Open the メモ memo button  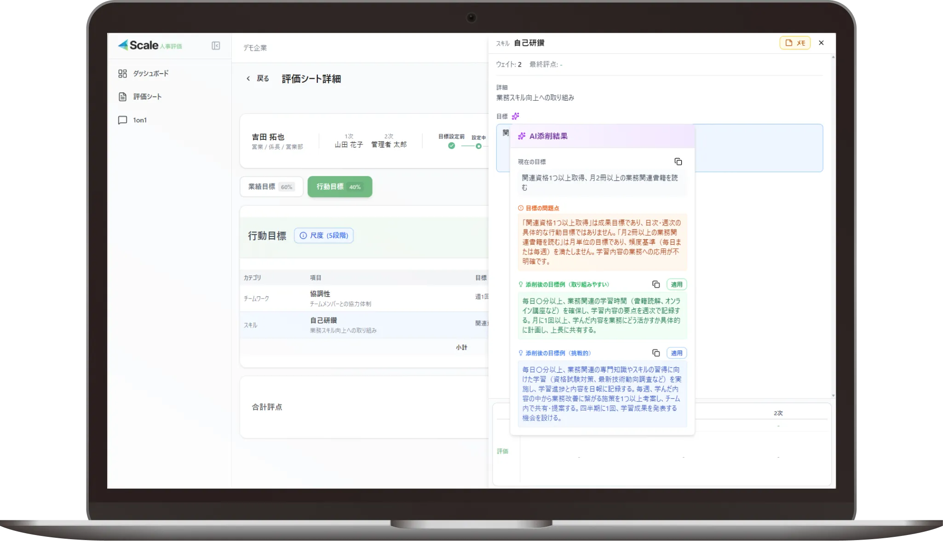pyautogui.click(x=795, y=42)
